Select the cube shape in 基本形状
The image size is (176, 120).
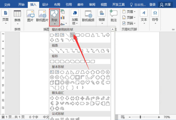point(52,83)
